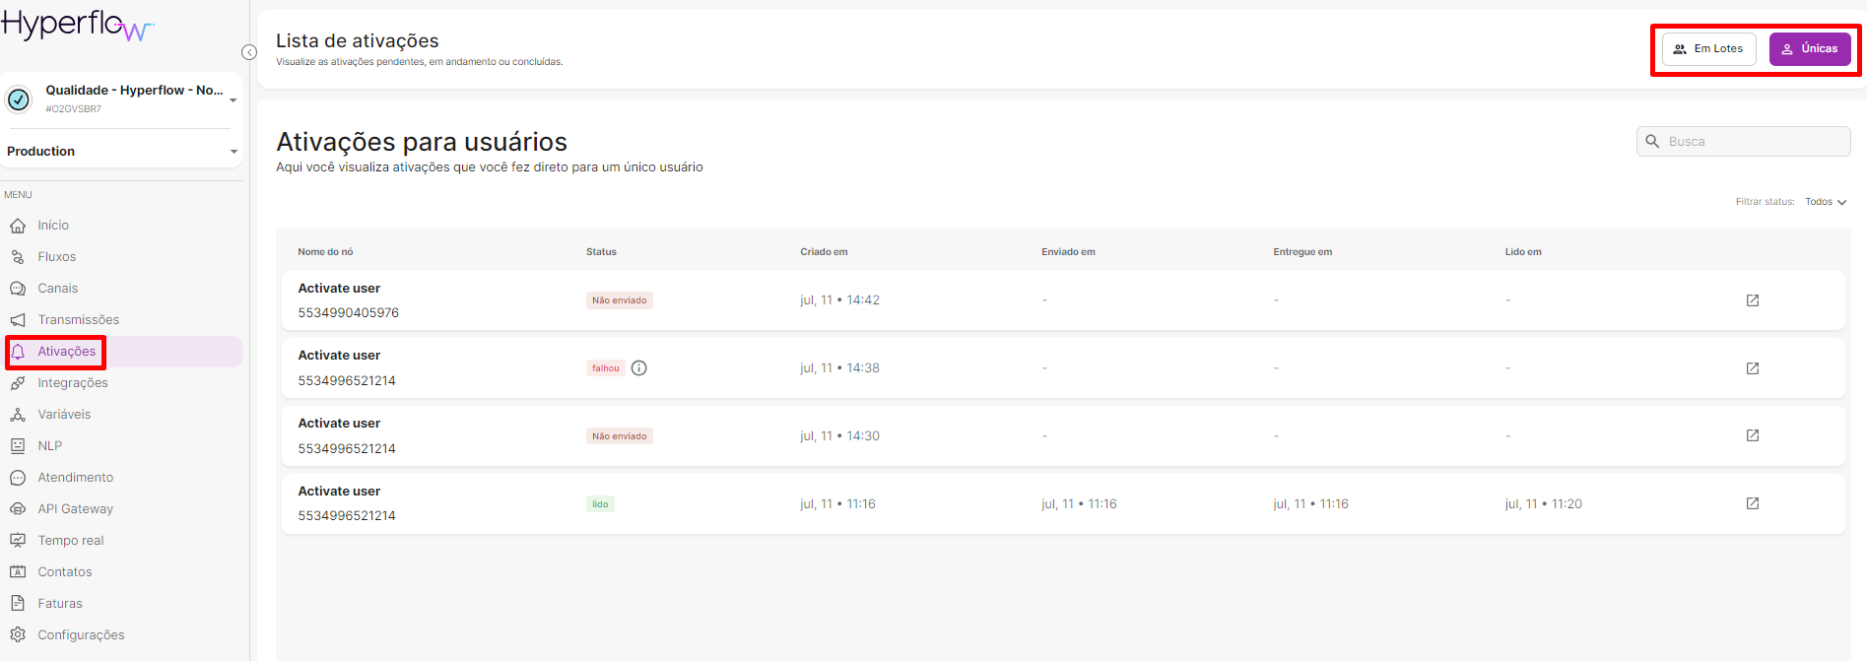Screen dimensions: 1867x661
Task: Click the info icon next to falhou
Action: point(639,368)
